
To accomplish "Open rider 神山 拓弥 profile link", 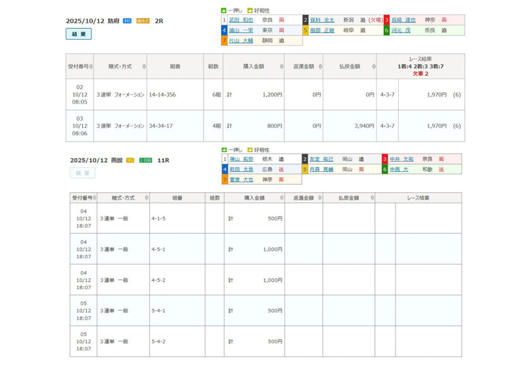I will tap(242, 159).
